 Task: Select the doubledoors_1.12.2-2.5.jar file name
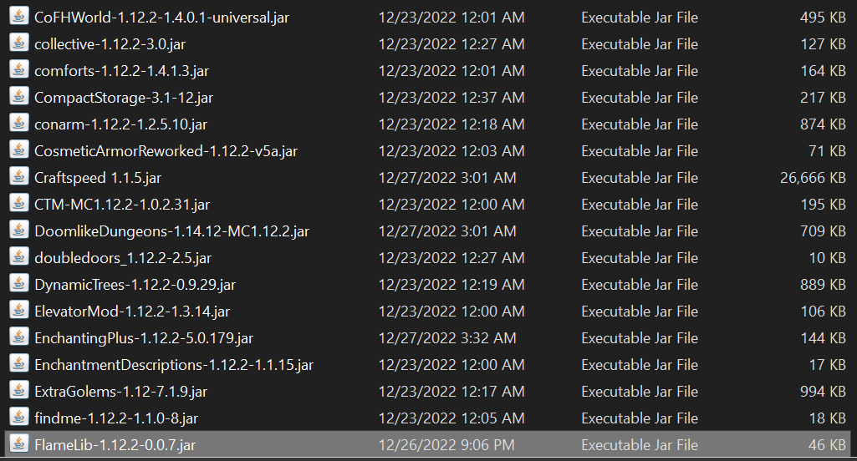pos(123,258)
